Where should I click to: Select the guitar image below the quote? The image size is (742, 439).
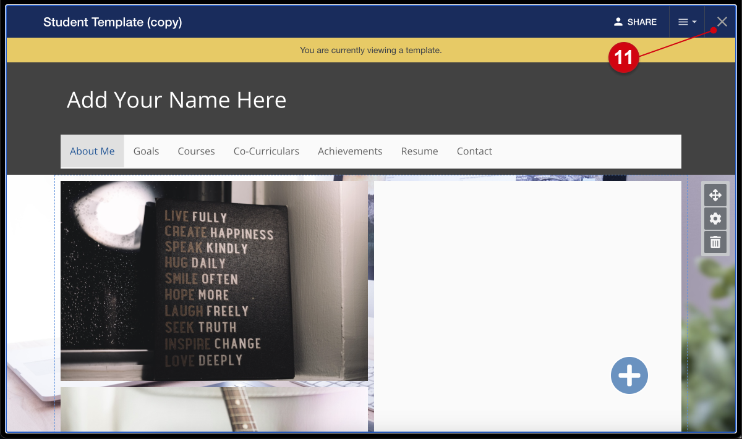(x=214, y=409)
